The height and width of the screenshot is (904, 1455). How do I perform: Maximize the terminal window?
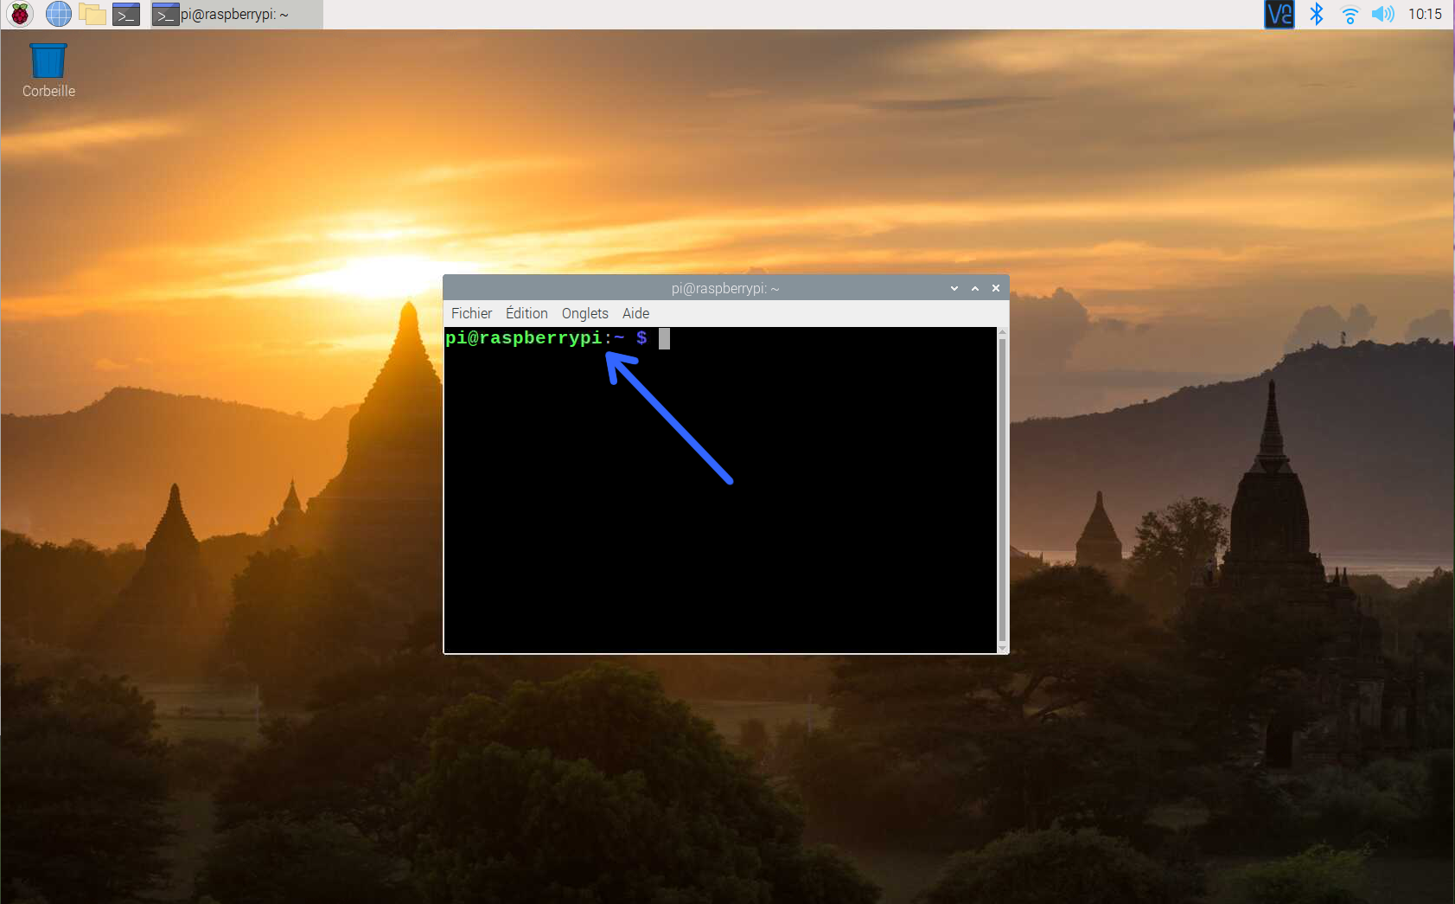(975, 288)
